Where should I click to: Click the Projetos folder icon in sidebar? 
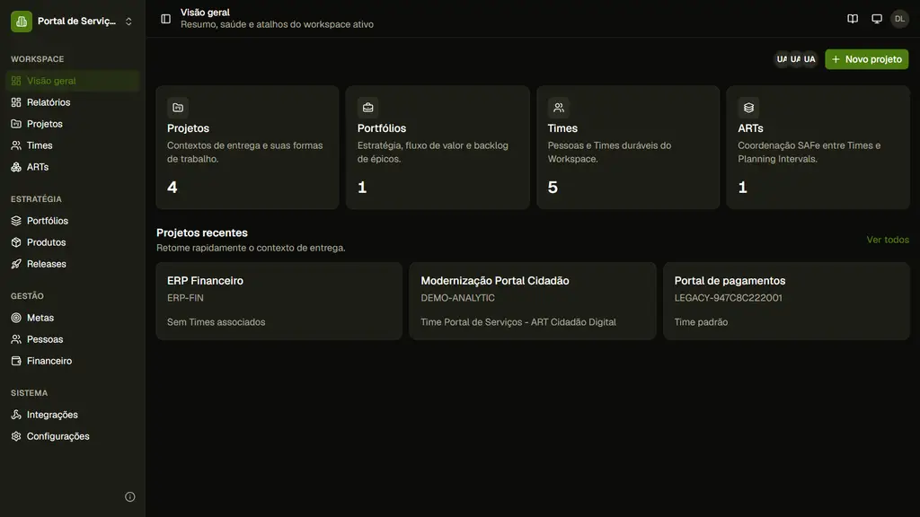[16, 124]
